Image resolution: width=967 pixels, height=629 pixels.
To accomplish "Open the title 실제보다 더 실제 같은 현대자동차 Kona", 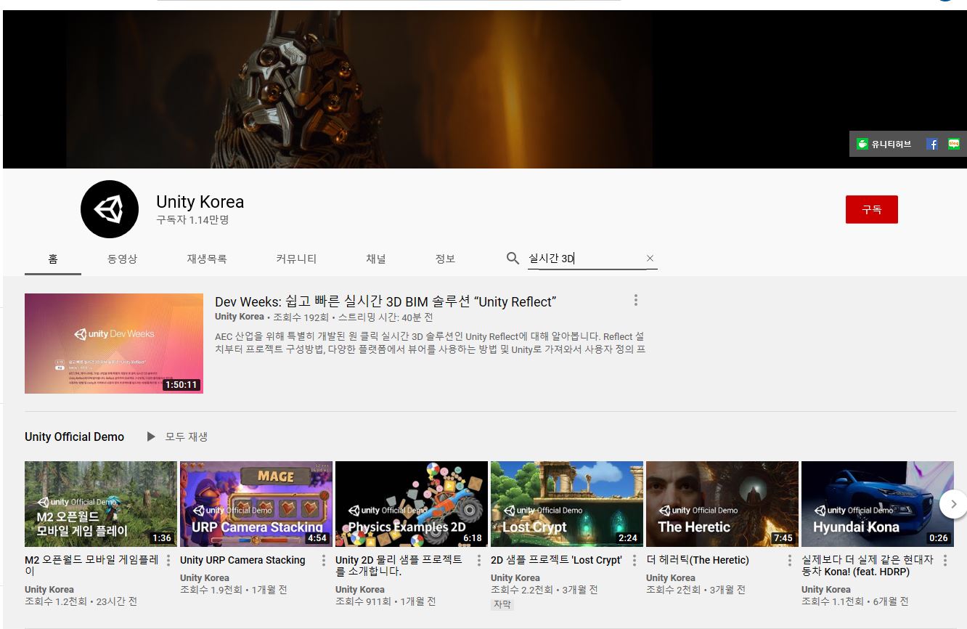I will click(x=867, y=566).
